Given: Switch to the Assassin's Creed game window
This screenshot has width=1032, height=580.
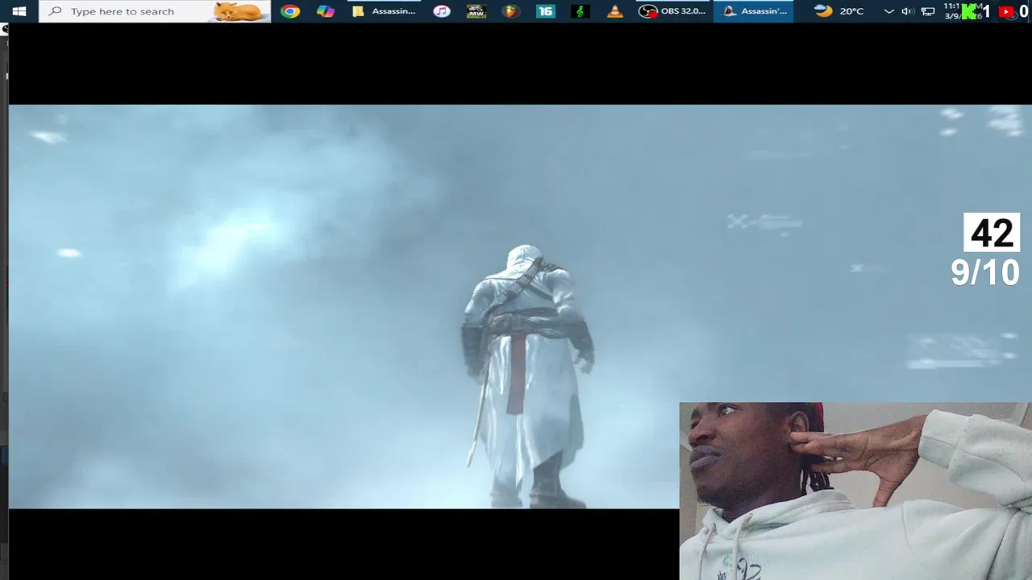Looking at the screenshot, I should click(754, 11).
